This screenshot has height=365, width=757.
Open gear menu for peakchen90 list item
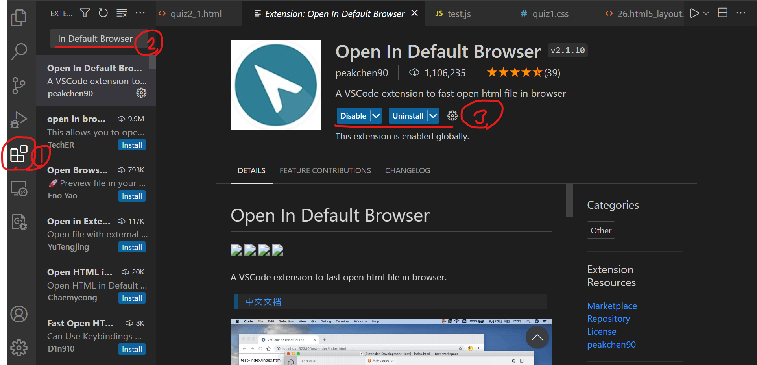(141, 93)
